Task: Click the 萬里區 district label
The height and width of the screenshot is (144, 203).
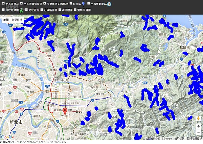Action: click(x=124, y=21)
